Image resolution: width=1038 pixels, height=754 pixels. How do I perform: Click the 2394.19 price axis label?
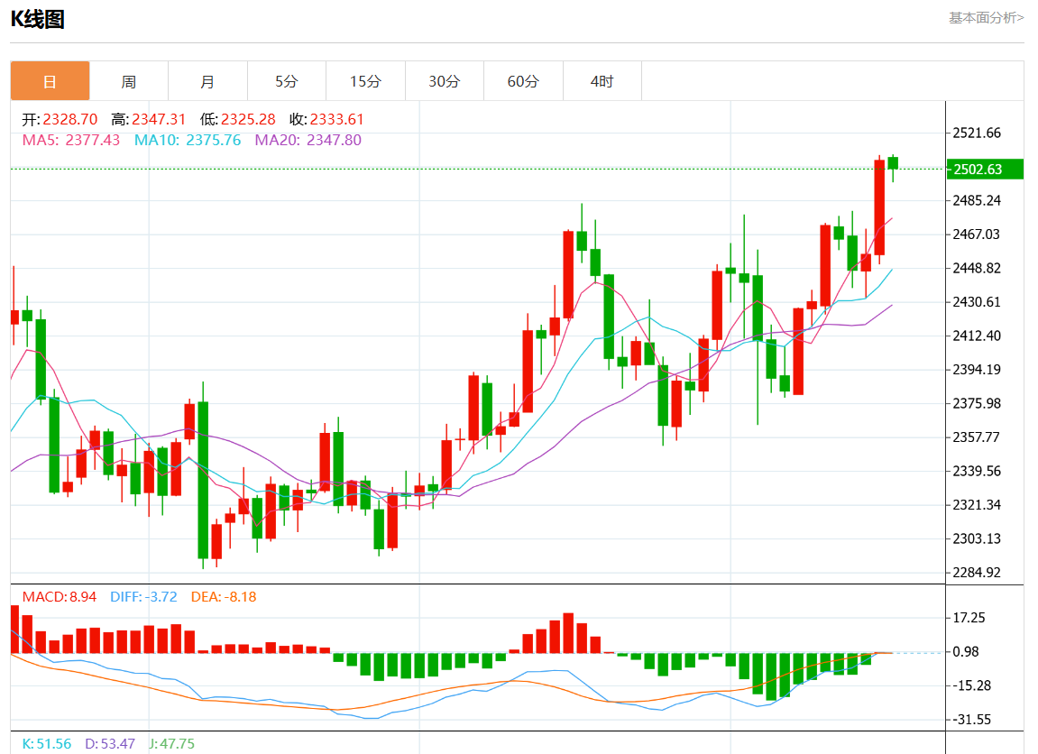pos(977,370)
